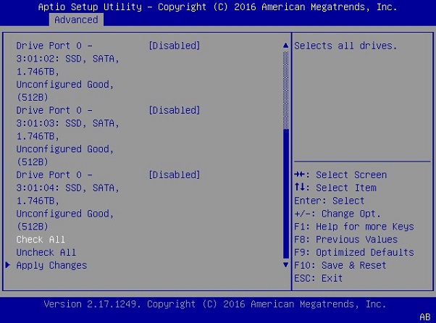This screenshot has height=323, width=436.
Task: Click the triangle marker beside Apply Changes
Action: click(x=8, y=265)
